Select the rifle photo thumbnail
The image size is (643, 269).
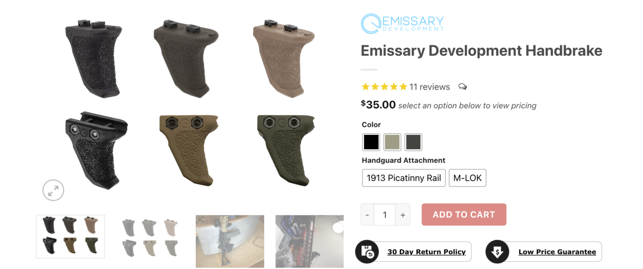(230, 241)
